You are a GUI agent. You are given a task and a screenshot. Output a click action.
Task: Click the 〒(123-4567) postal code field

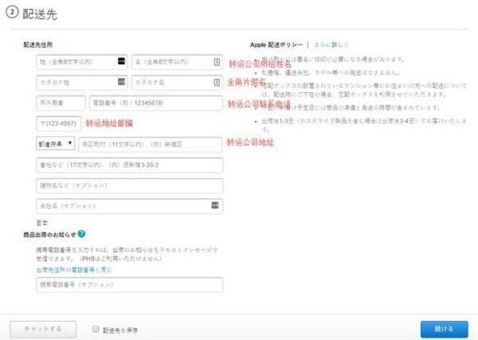(x=59, y=123)
